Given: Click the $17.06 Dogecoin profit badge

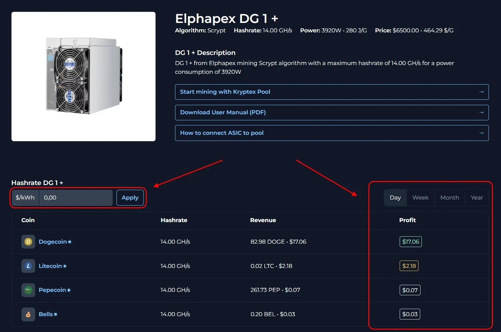Looking at the screenshot, I should [x=410, y=242].
